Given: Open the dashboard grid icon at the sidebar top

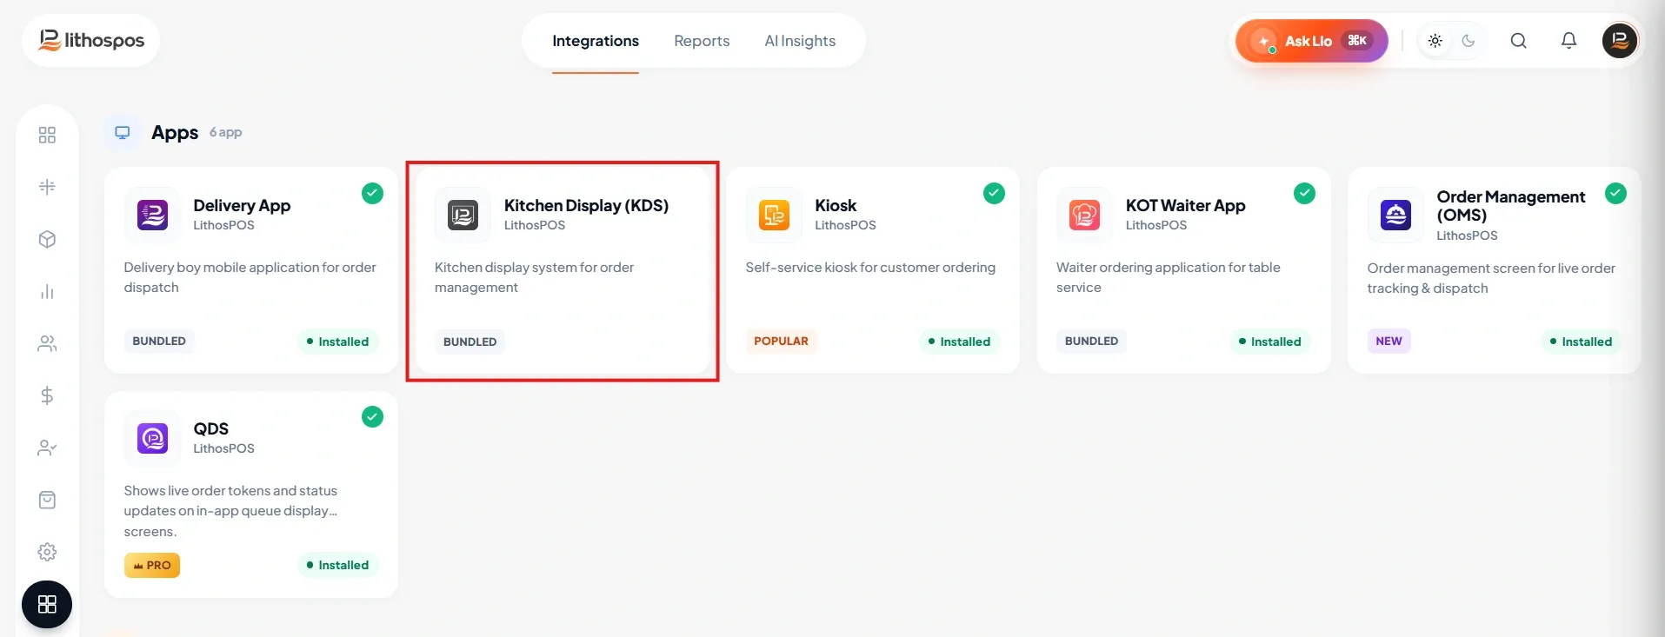Looking at the screenshot, I should click(47, 135).
